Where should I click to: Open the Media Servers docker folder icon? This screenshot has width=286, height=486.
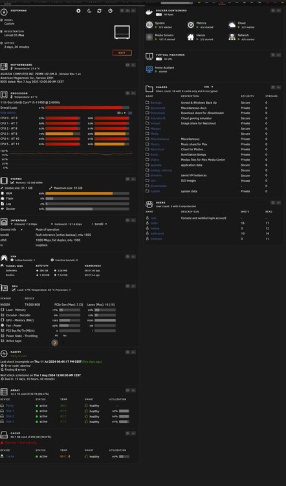coord(149,37)
